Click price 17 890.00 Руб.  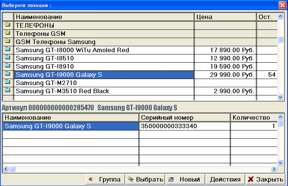pos(225,50)
